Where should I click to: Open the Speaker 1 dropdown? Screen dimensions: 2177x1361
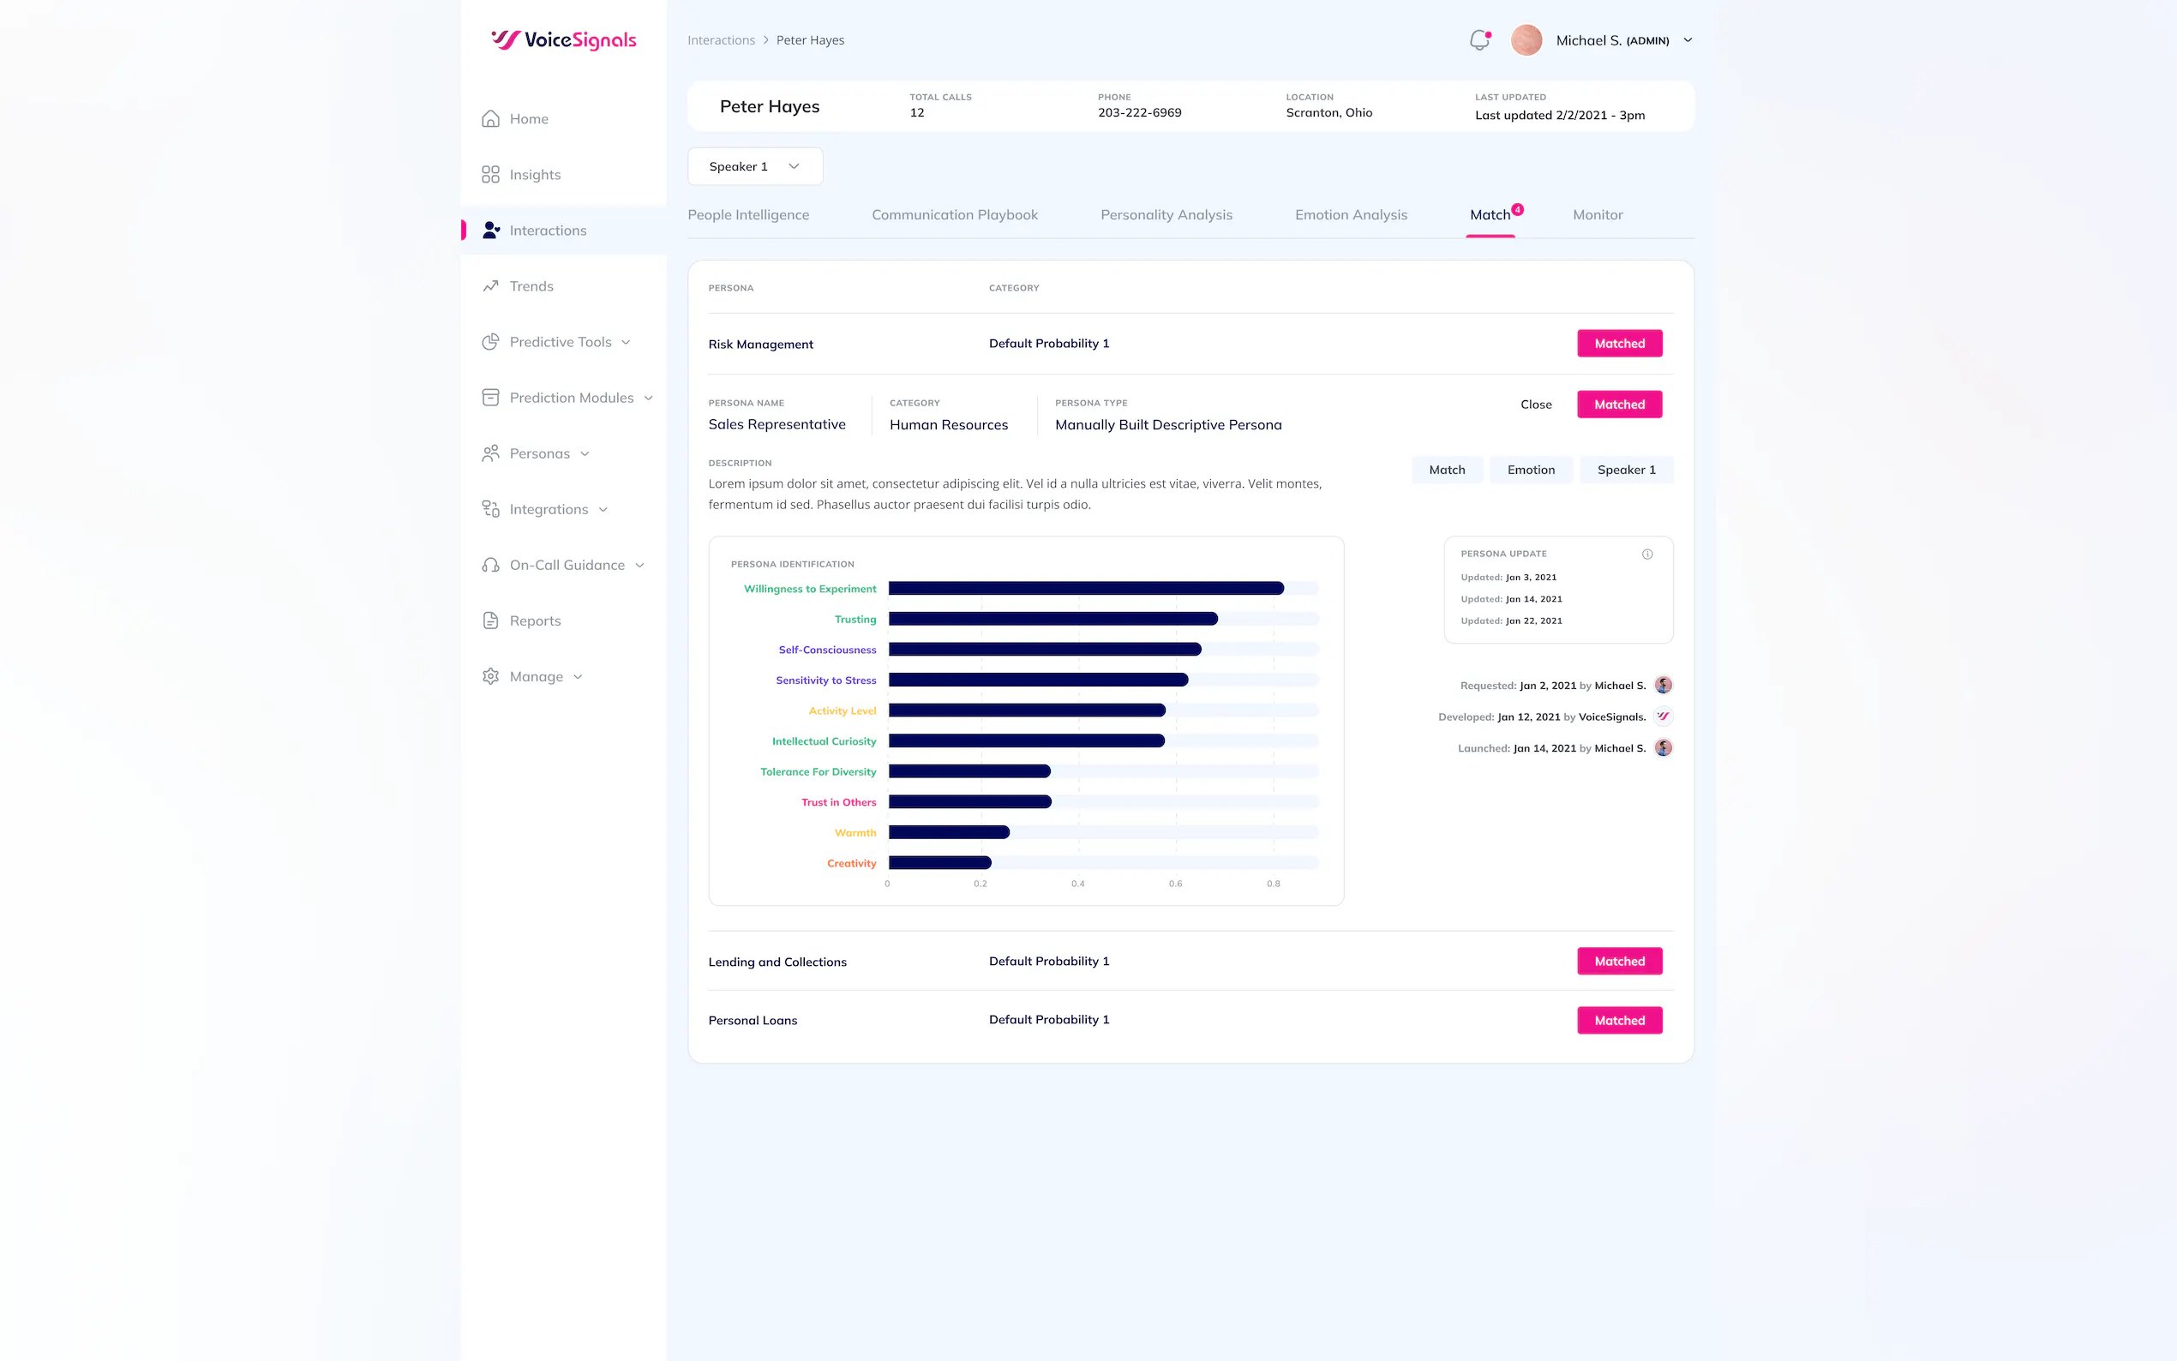[755, 166]
